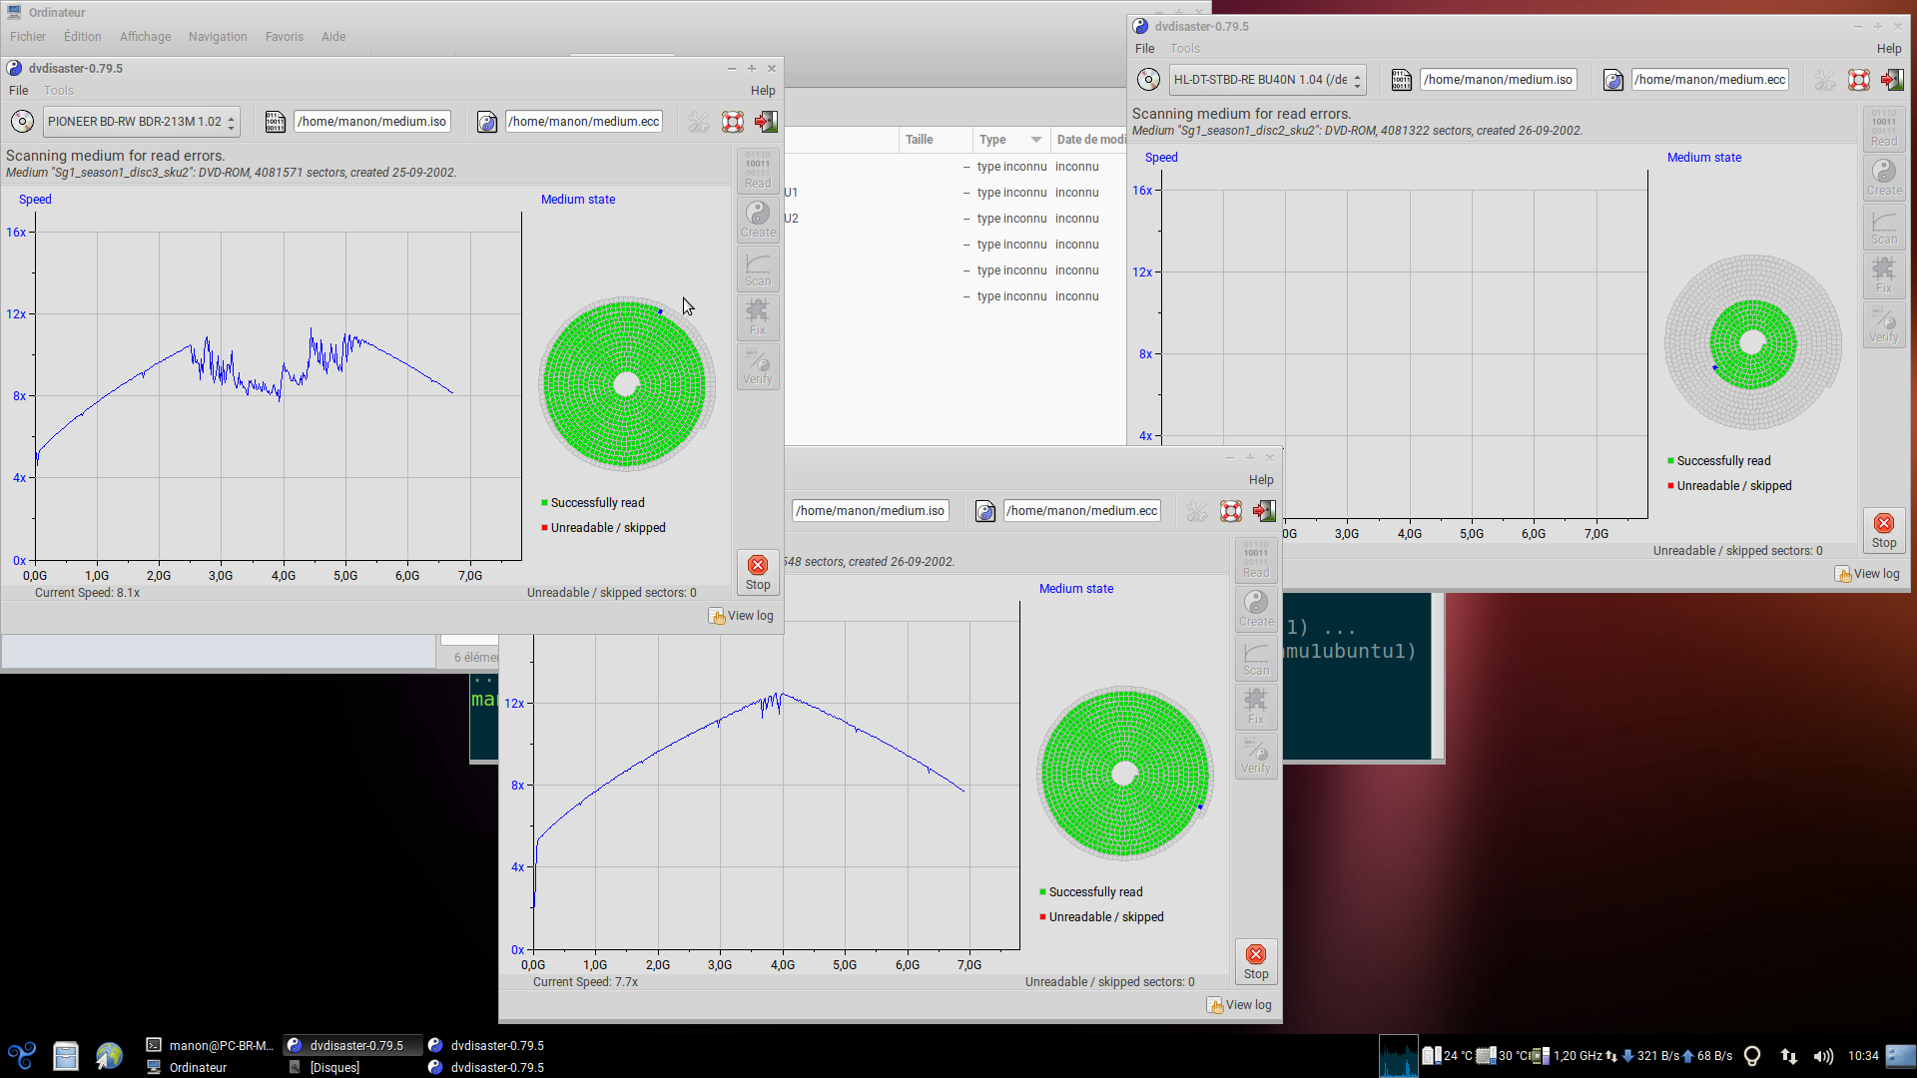
Task: Click the Verify icon in Pioneer window
Action: pyautogui.click(x=758, y=366)
